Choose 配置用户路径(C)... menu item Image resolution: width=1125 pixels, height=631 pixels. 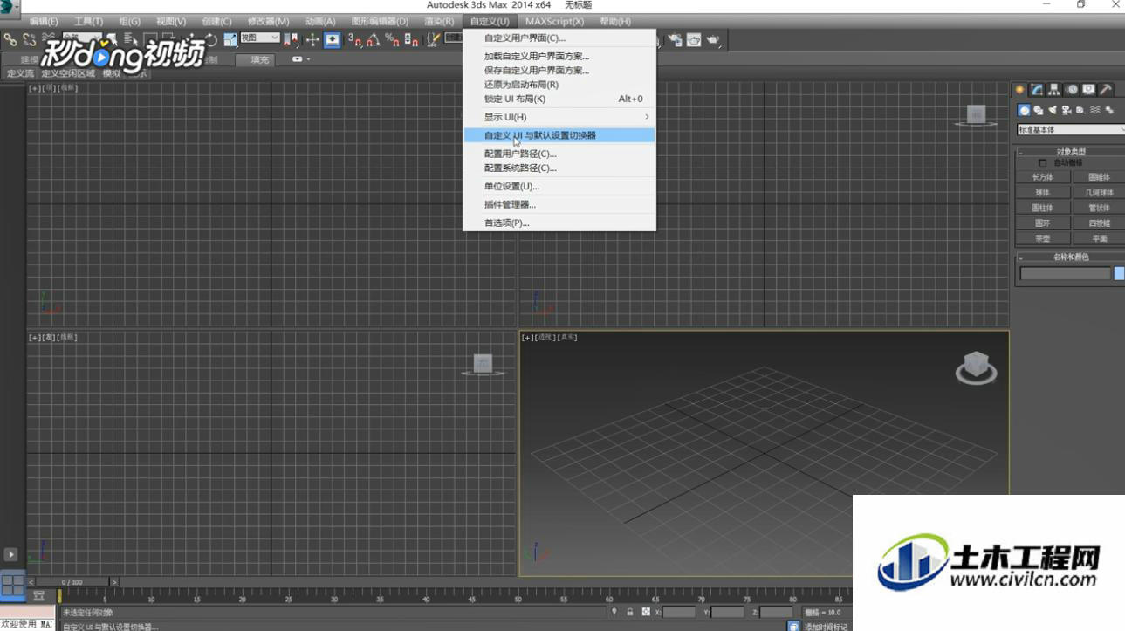(559, 154)
